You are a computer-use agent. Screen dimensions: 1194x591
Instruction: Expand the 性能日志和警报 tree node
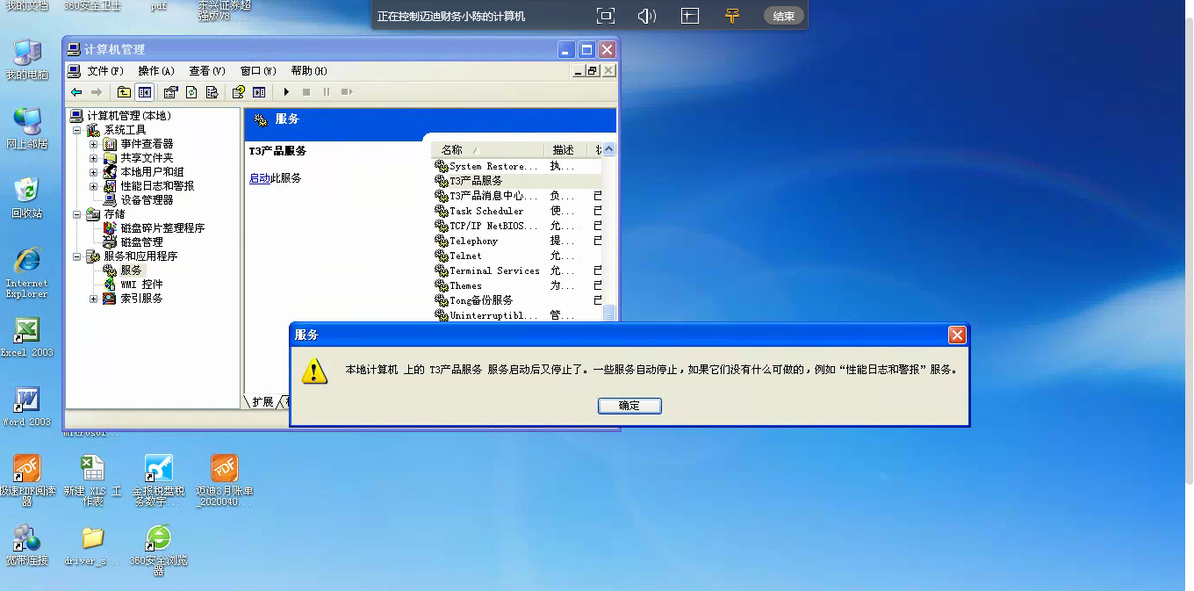click(93, 186)
